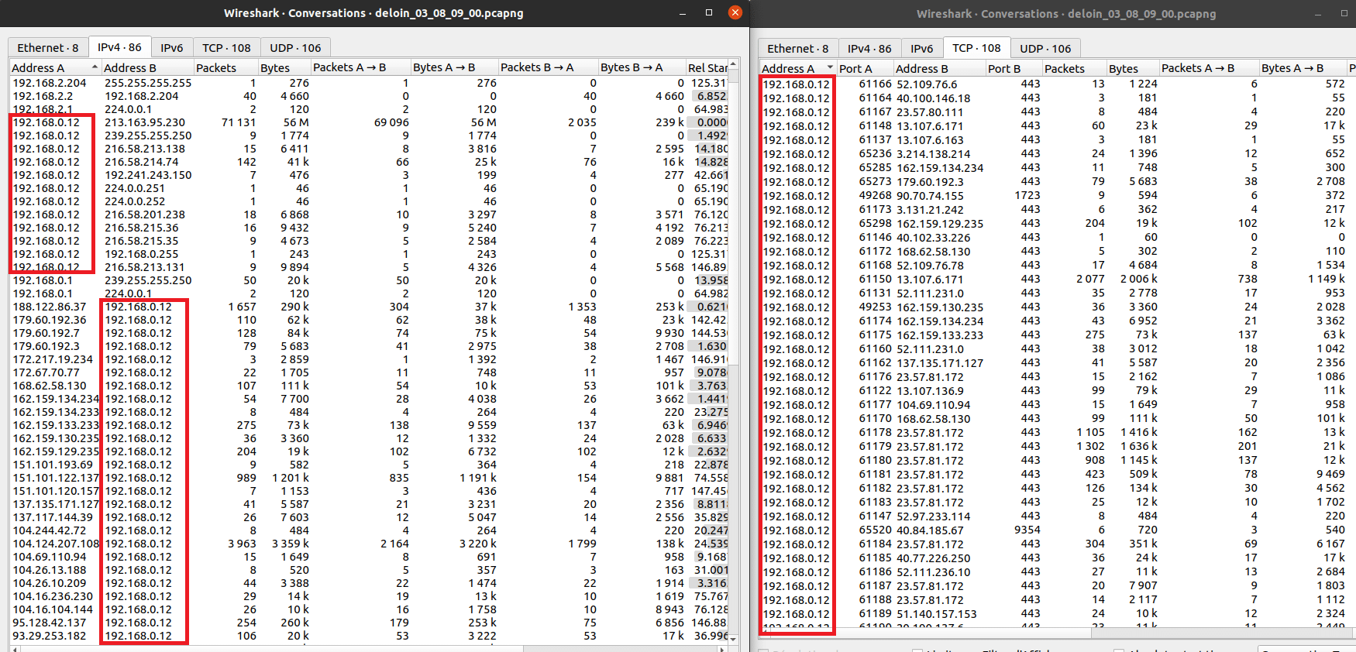The width and height of the screenshot is (1356, 652).
Task: Switch to Ethernet · 8 tab in left window
Action: click(x=48, y=48)
